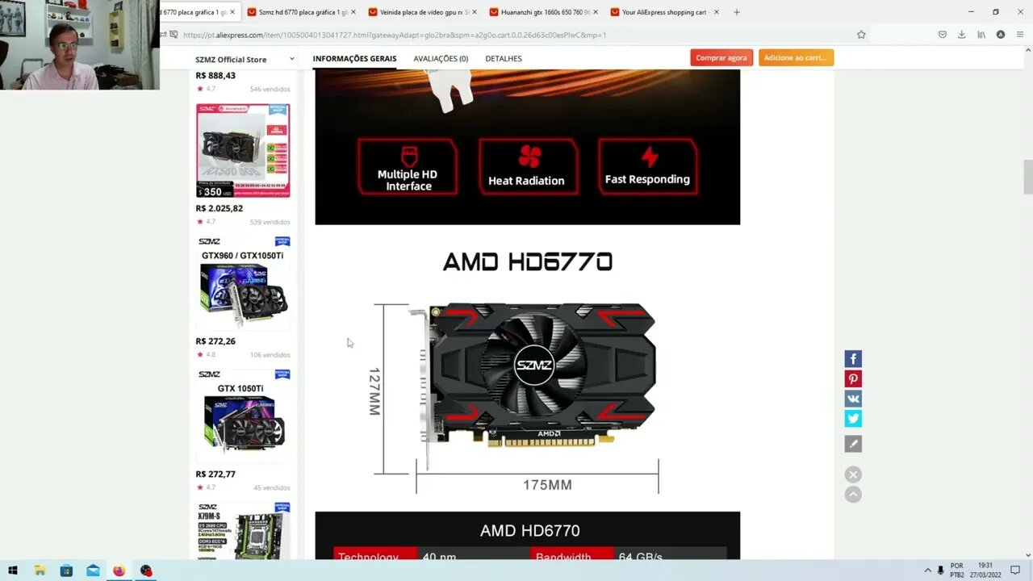Click the R$ 272,77 price
The height and width of the screenshot is (581, 1033).
coord(215,474)
